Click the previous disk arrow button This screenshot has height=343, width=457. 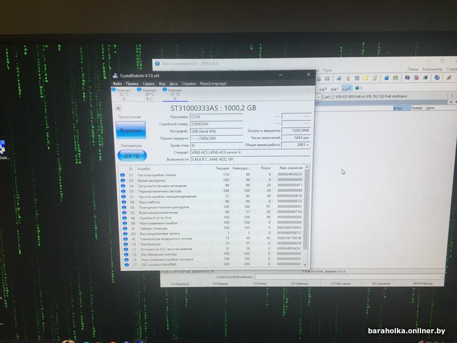point(118,108)
